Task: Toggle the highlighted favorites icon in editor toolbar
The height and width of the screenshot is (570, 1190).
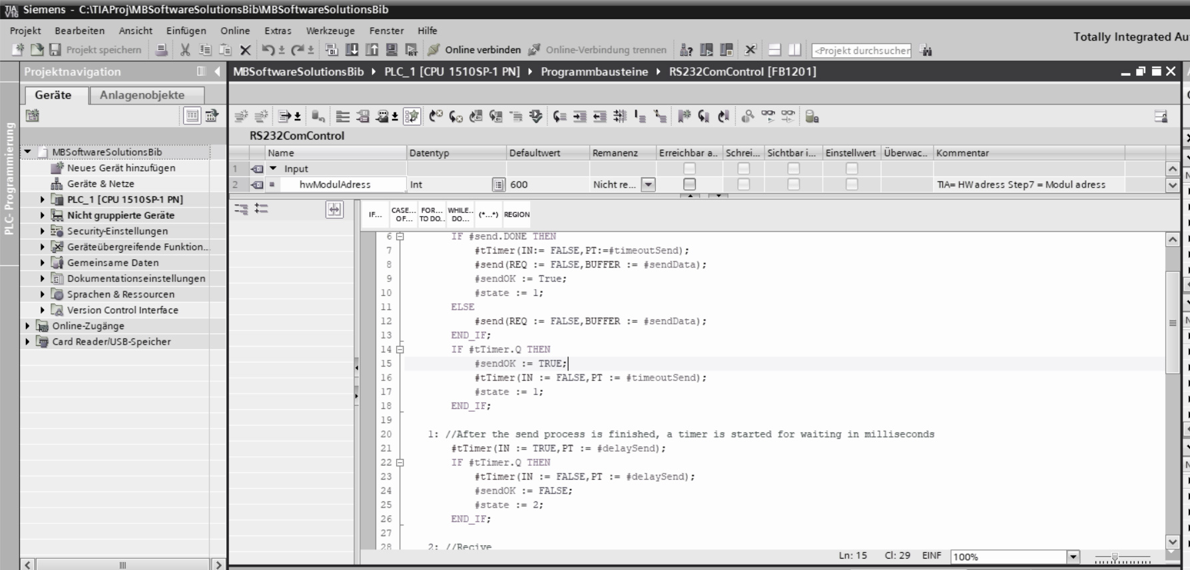Action: tap(412, 117)
